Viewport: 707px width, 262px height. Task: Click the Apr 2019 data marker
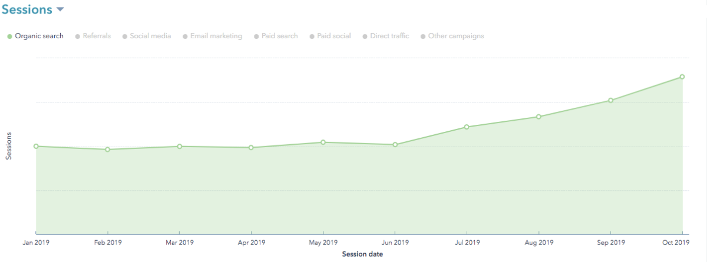[x=251, y=147]
